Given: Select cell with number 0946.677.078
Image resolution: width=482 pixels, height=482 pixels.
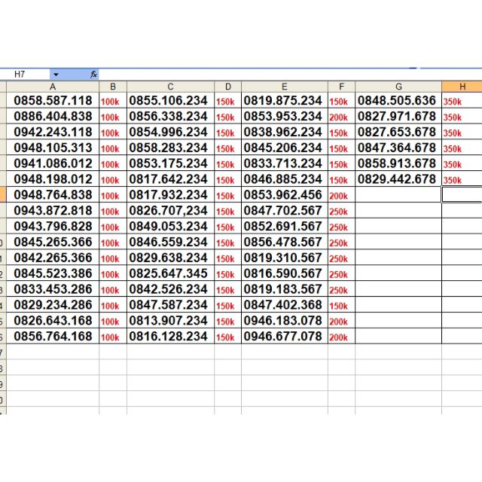Looking at the screenshot, I should 284,337.
